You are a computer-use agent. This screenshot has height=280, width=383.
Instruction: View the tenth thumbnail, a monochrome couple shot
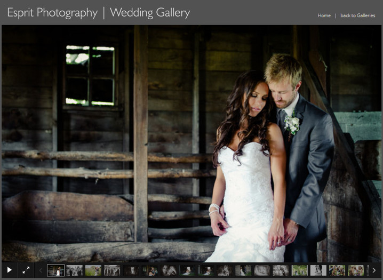pos(225,270)
